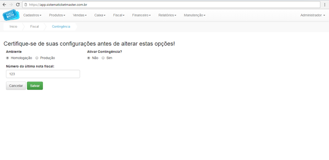Image resolution: width=329 pixels, height=160 pixels.
Task: Go to Fiscal breadcrumb
Action: (x=35, y=27)
